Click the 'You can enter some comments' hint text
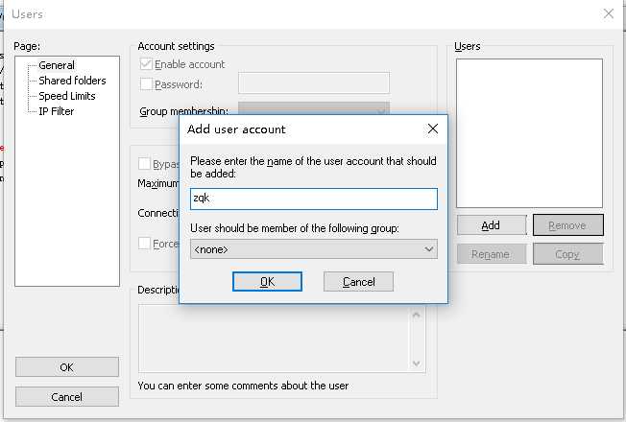 pyautogui.click(x=243, y=386)
